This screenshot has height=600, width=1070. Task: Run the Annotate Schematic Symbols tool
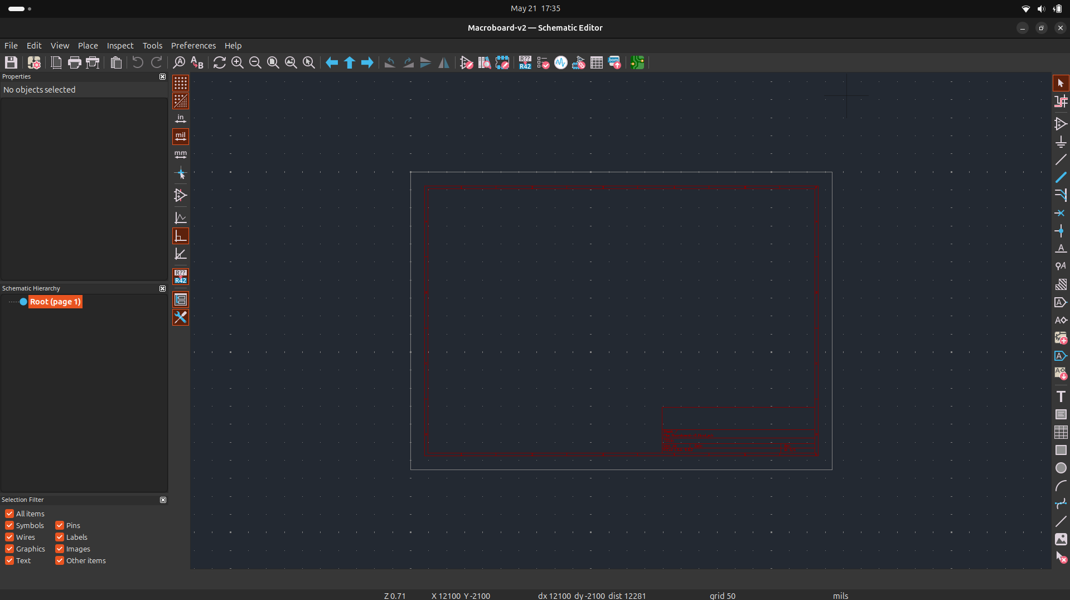click(525, 62)
